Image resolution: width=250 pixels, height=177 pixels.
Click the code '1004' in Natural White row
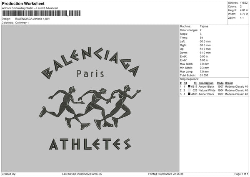pos(220,91)
